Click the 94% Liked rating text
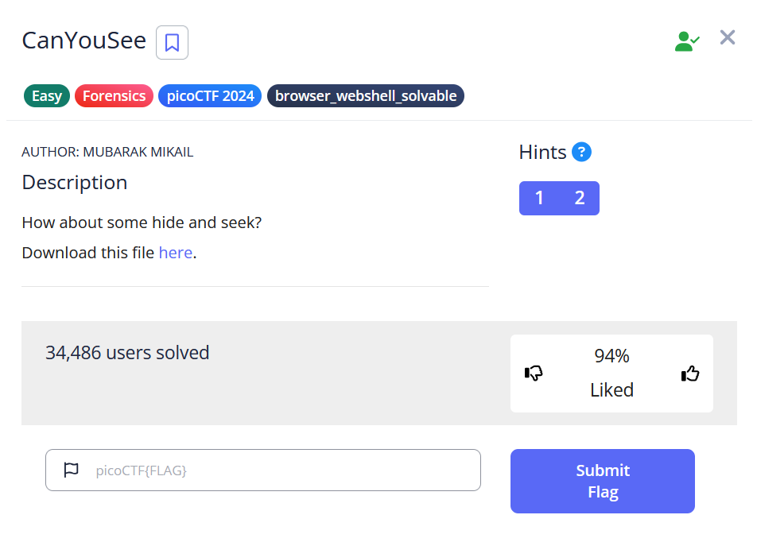Viewport: 757px width, 542px height. (x=611, y=373)
